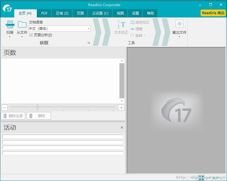Viewport: 227px width, 181px height.
Task: Open the From File folder icon
Action: click(22, 24)
